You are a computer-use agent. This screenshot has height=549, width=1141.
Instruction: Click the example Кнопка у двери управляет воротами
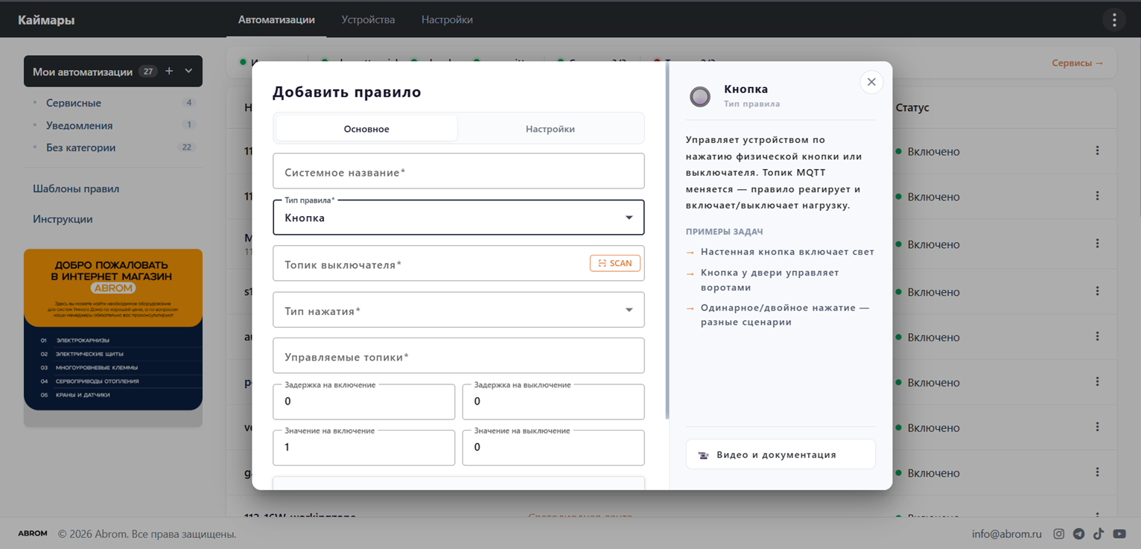point(770,279)
